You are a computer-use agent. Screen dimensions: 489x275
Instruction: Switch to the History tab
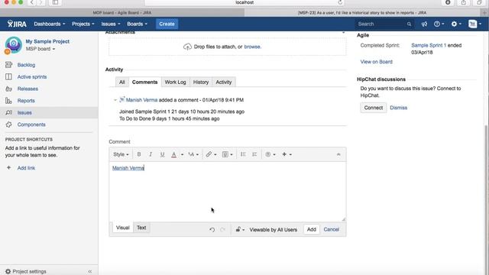200,82
